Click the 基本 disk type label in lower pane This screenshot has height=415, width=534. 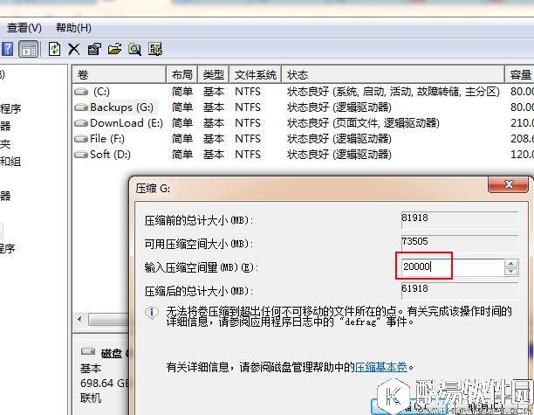pos(91,369)
